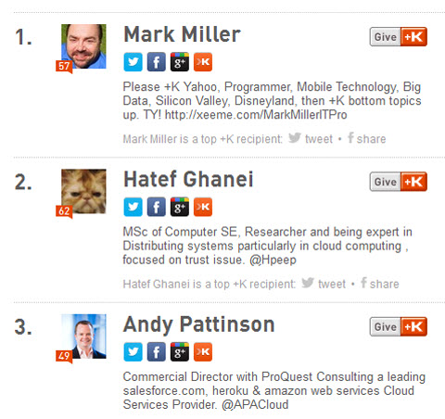Share Hatef Ghanei on Facebook

[379, 284]
